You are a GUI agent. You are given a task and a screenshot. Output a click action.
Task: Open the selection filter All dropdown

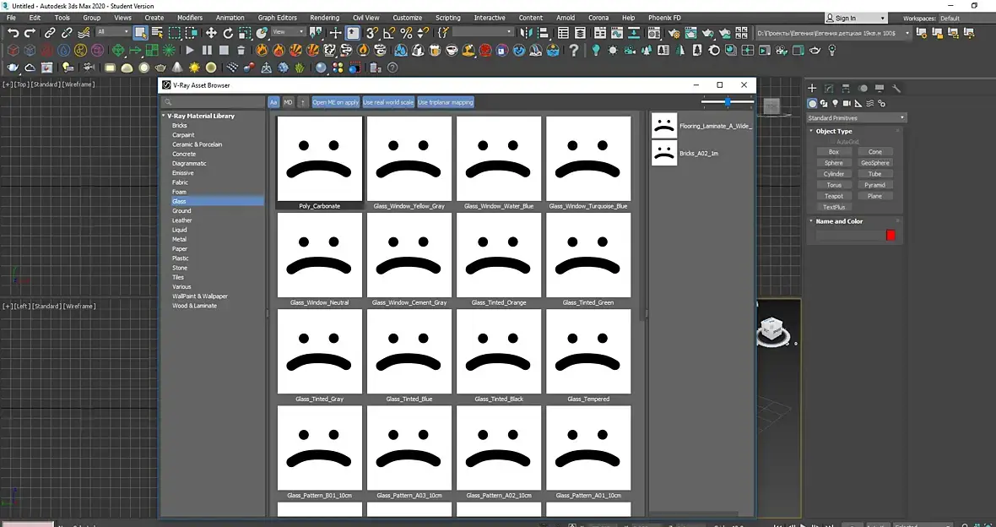(x=113, y=32)
